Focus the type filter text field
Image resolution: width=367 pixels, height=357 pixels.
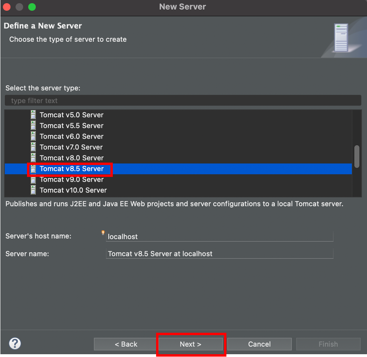tap(183, 101)
